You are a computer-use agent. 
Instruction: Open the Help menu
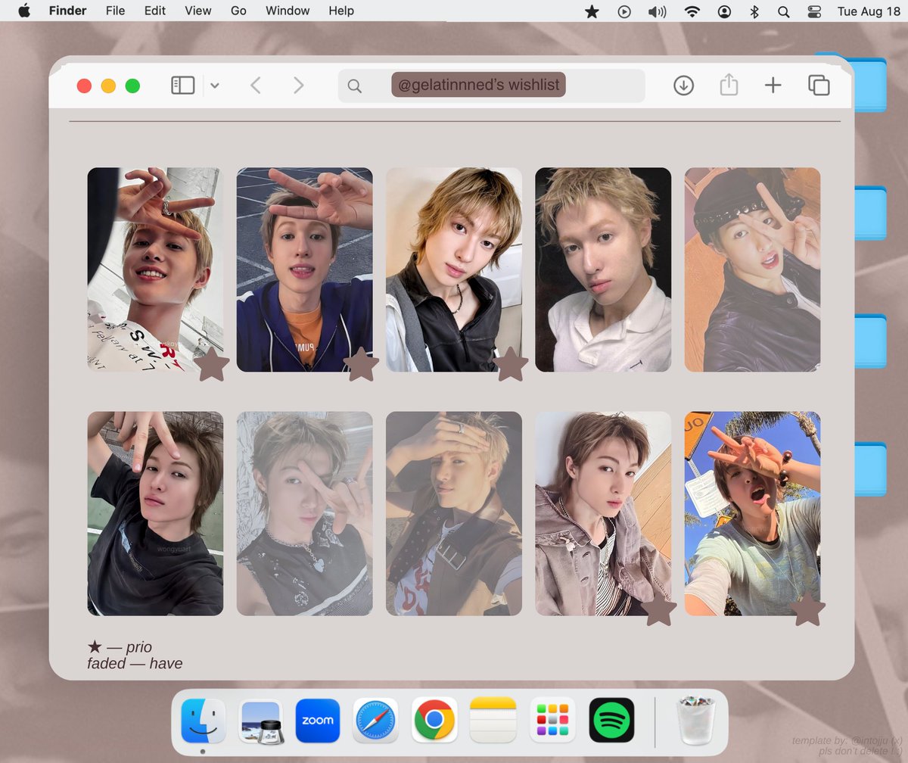click(x=341, y=11)
